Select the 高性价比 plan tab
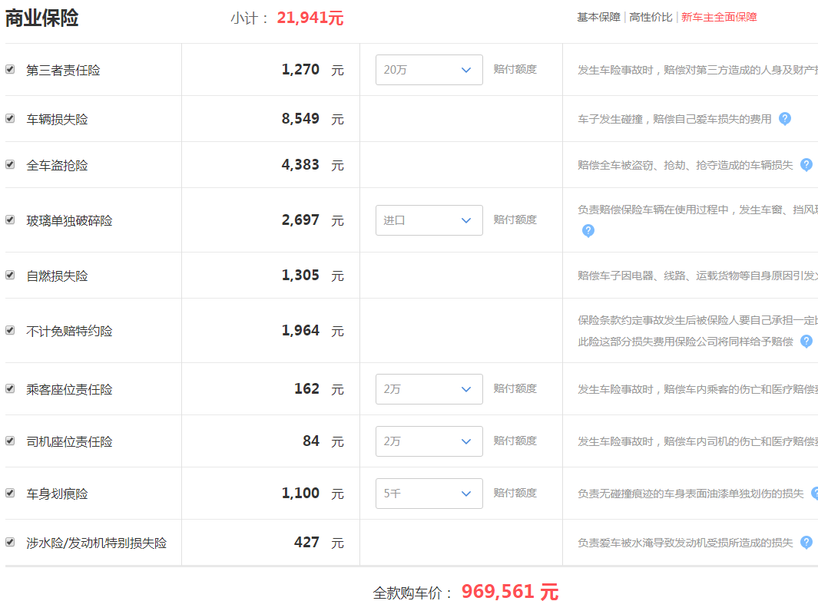 651,17
